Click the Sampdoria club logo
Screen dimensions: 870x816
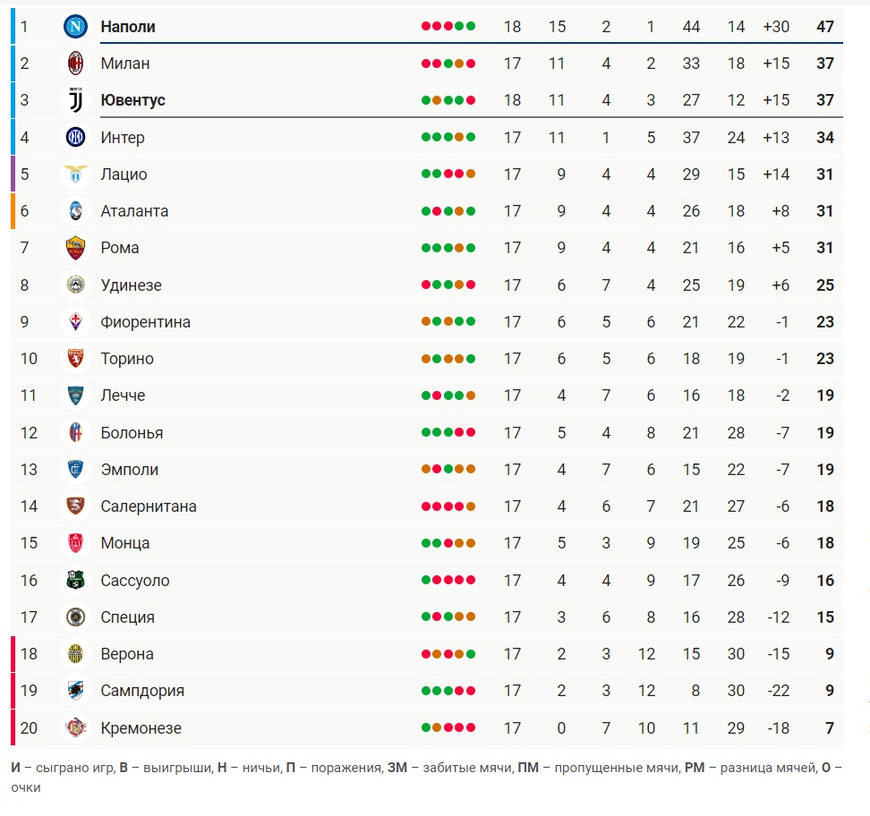[x=75, y=691]
